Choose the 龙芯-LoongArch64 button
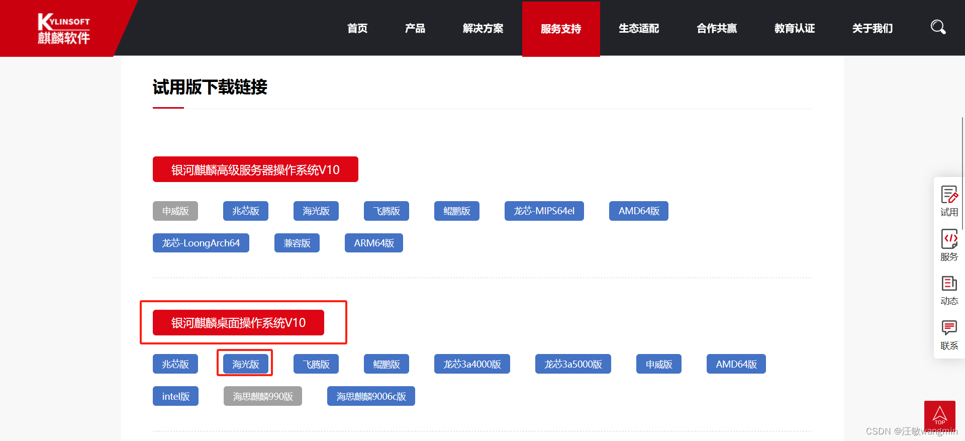The width and height of the screenshot is (965, 441). click(x=201, y=243)
